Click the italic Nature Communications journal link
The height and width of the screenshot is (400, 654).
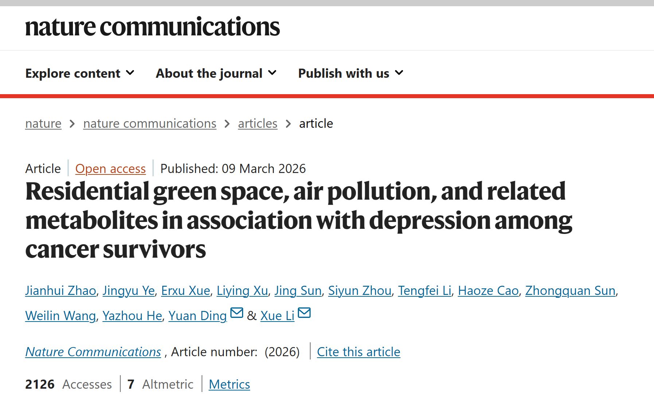point(93,352)
